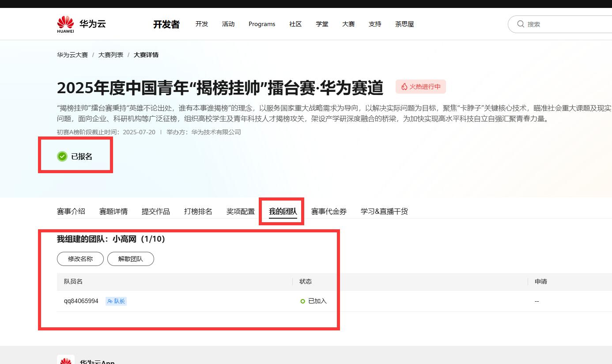Switch to the 提交作品 tab
Screen dimensions: 612x364
[x=156, y=211]
